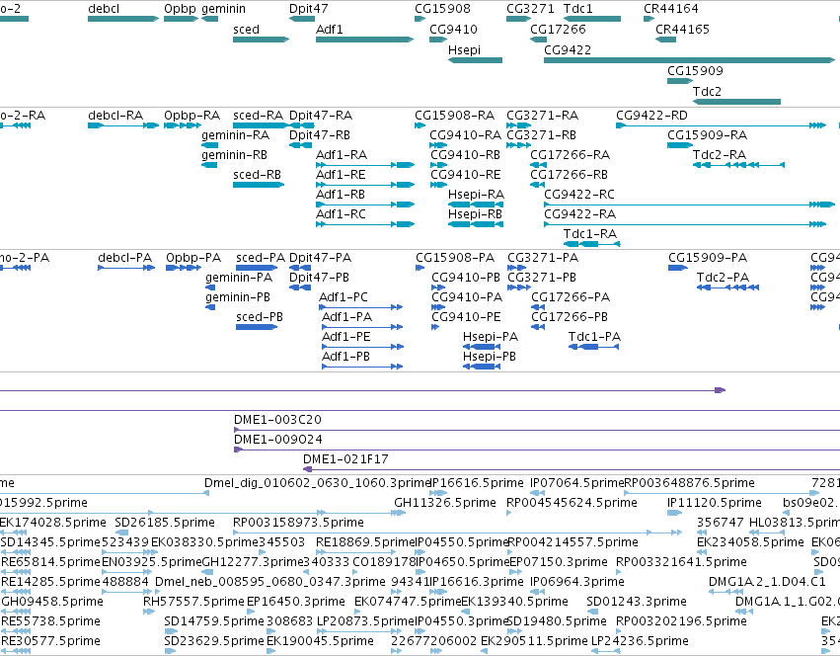This screenshot has width=840, height=656.
Task: Select the Adf1-RE transcript label
Action: [341, 175]
